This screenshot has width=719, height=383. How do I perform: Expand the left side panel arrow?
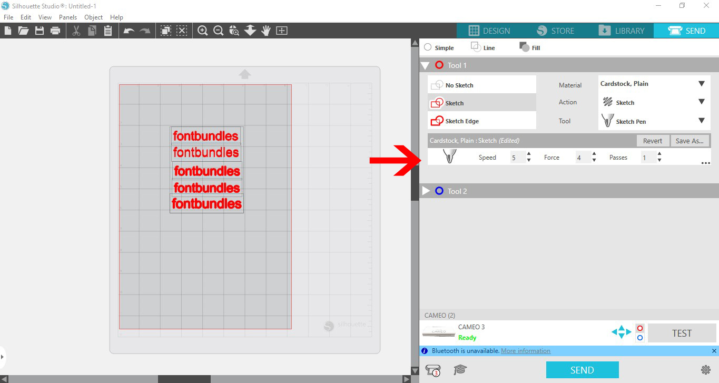(x=2, y=357)
